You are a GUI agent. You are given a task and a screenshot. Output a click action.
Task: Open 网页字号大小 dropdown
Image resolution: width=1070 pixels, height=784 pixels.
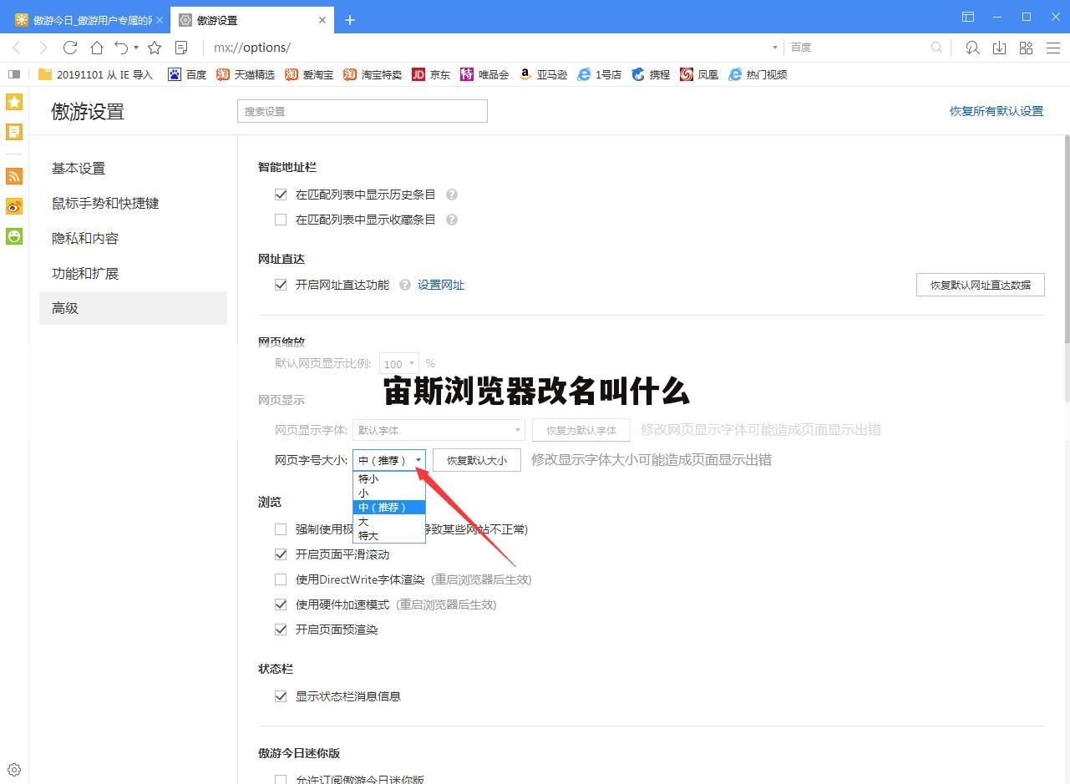coord(389,460)
